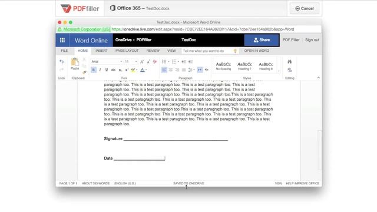
Task: Expand the Styles gallery
Action: point(279,71)
